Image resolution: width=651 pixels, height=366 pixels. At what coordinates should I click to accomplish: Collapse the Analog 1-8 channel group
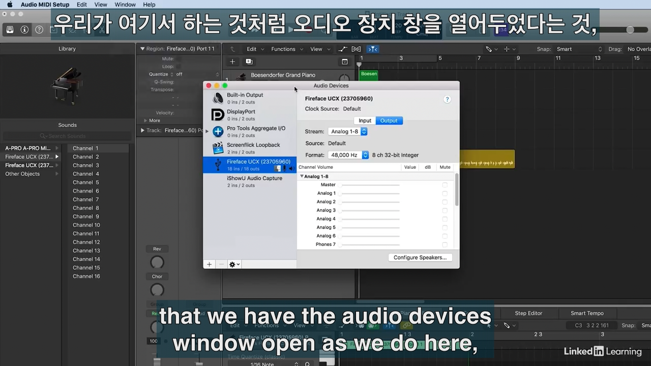click(302, 176)
